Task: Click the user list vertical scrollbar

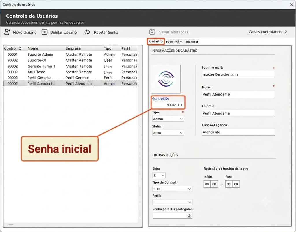Action: [140, 171]
